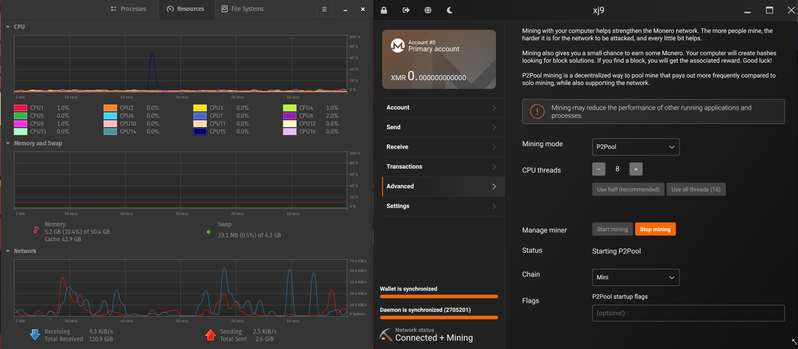
Task: Open the language globe icon
Action: point(428,10)
